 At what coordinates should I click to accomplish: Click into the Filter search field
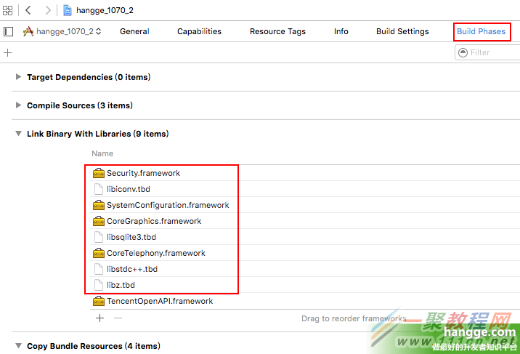[x=487, y=52]
